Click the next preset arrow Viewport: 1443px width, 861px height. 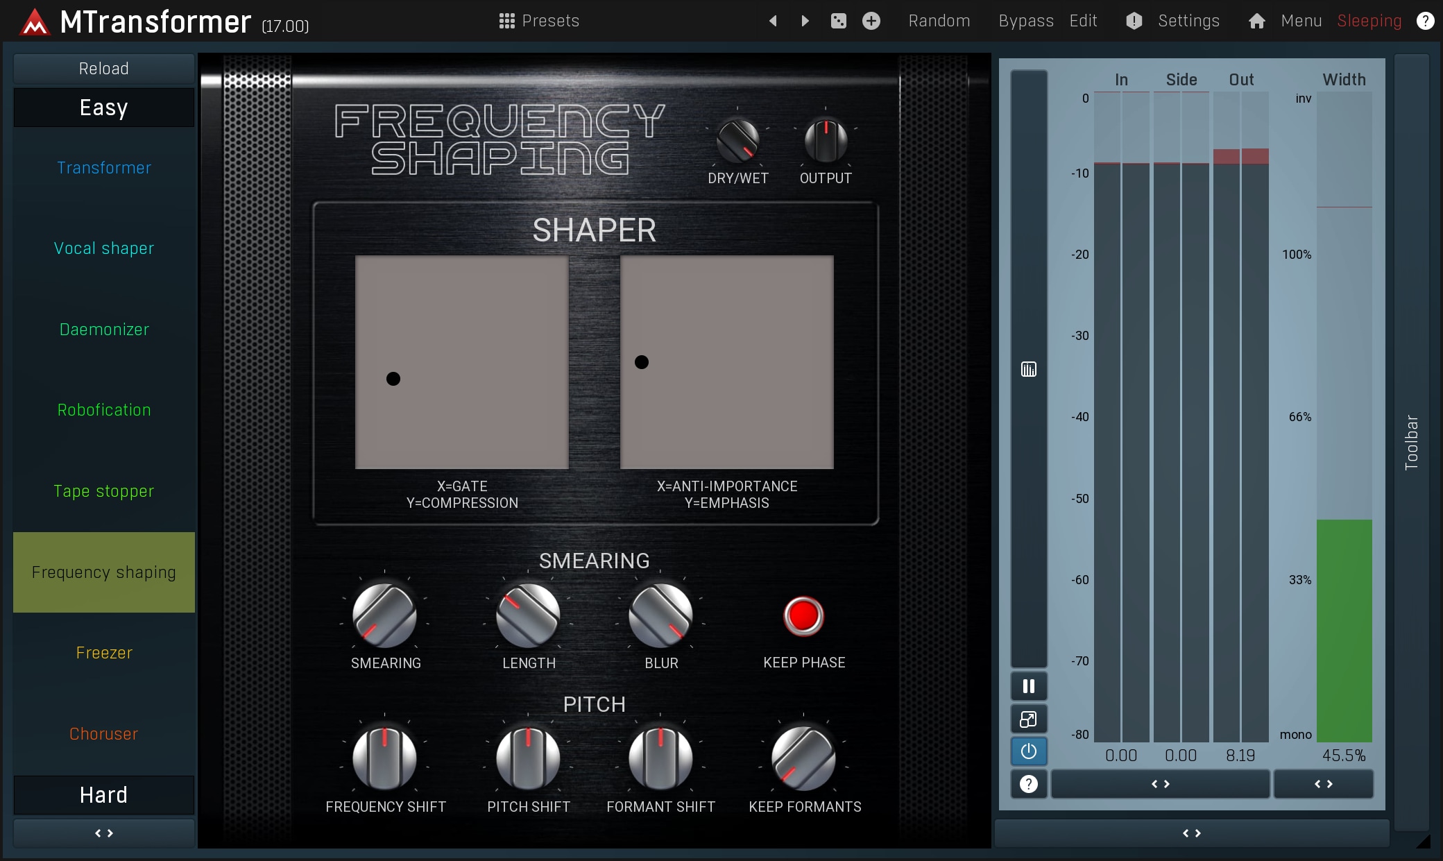(805, 21)
